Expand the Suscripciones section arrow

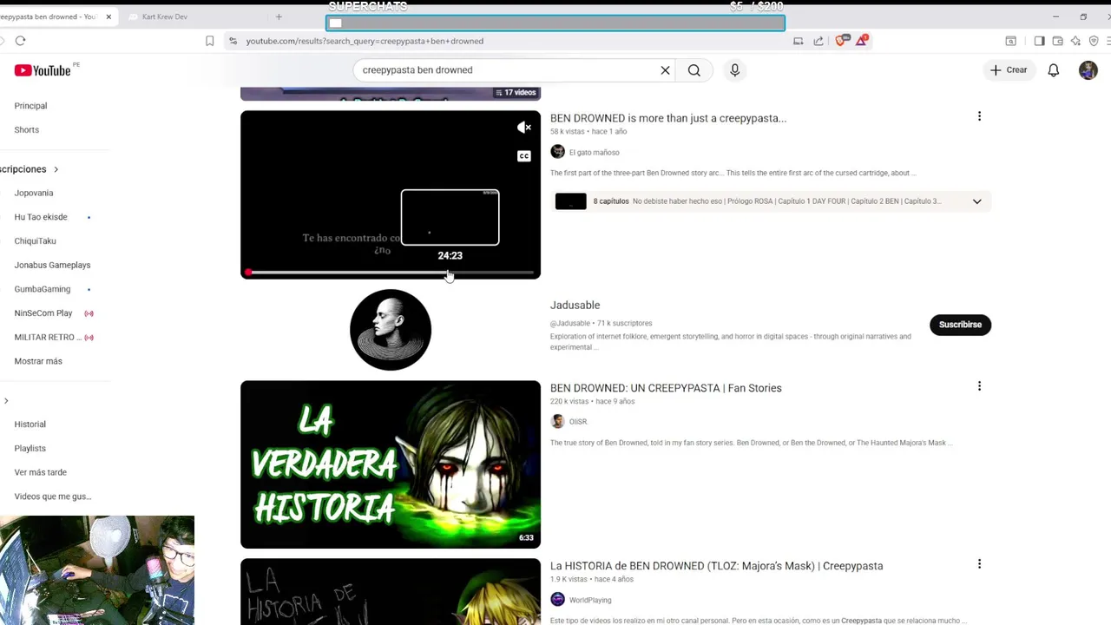(x=56, y=169)
